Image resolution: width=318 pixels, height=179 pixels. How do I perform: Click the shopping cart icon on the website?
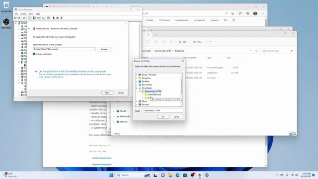click(234, 20)
